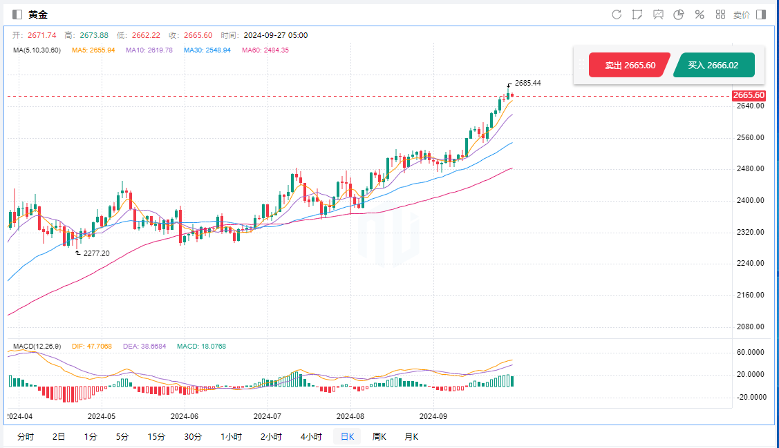Switch the 卖价 price type
Viewport: 779px width, 448px height.
click(x=741, y=14)
